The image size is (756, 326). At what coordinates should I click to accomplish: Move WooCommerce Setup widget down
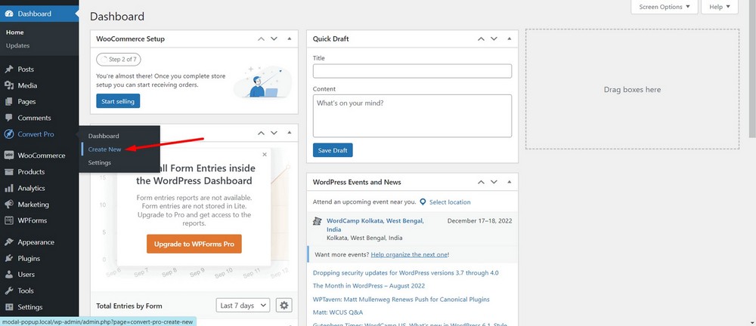click(x=274, y=39)
